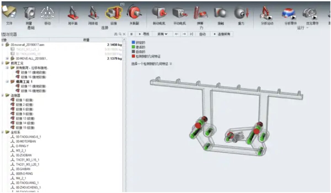This screenshot has height=193, width=331.
Task: Select the 地平面 ground tool icon
Action: click(73, 13)
